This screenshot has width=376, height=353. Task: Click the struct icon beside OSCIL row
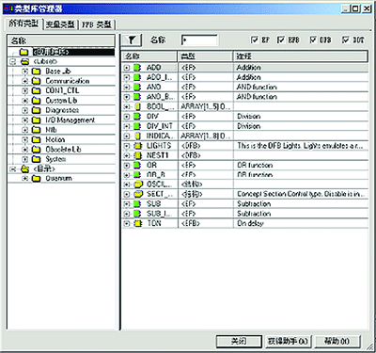coord(138,185)
